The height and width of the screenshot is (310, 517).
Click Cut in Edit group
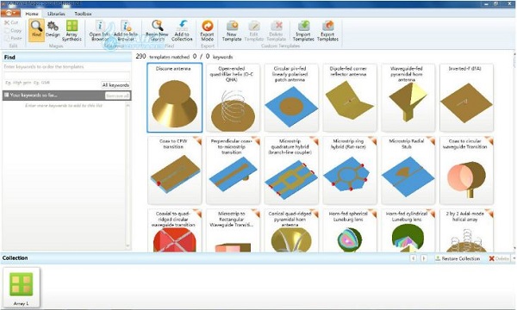(12, 22)
